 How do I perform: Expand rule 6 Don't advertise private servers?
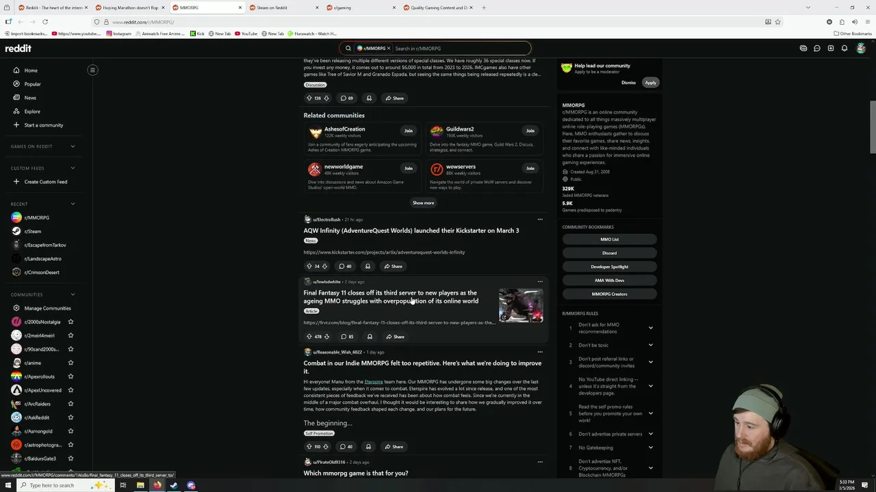[x=650, y=434]
